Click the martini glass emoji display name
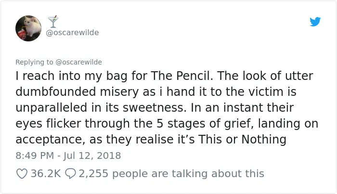Image resolution: width=337 pixels, height=194 pixels. point(53,22)
